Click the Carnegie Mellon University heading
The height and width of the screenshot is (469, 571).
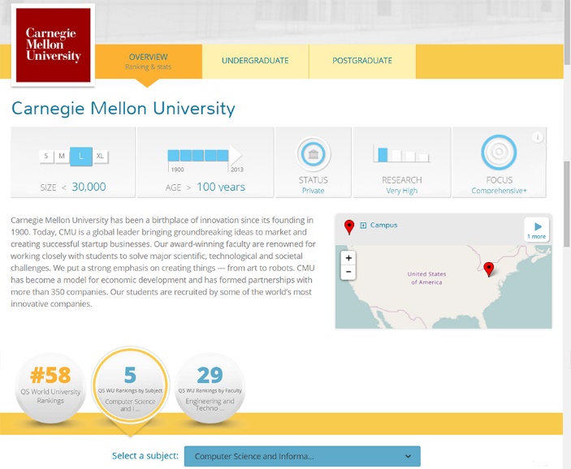(123, 109)
